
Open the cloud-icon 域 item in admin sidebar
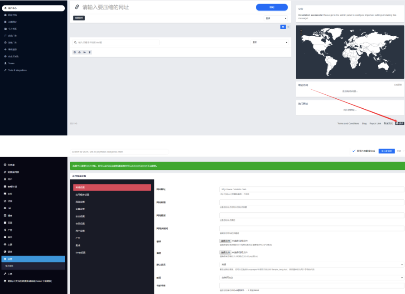7,208
